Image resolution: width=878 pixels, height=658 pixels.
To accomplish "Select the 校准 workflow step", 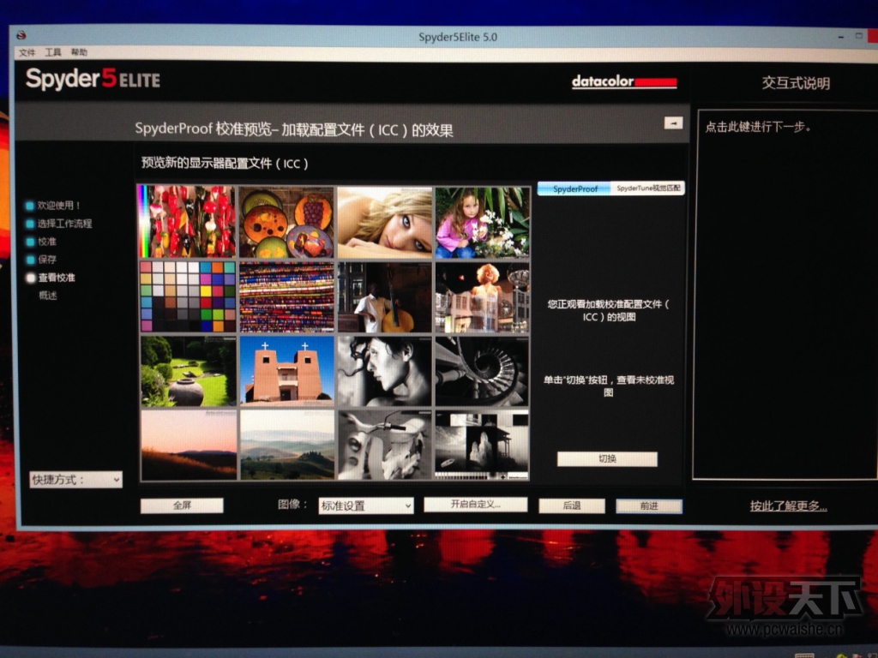I will click(x=47, y=242).
